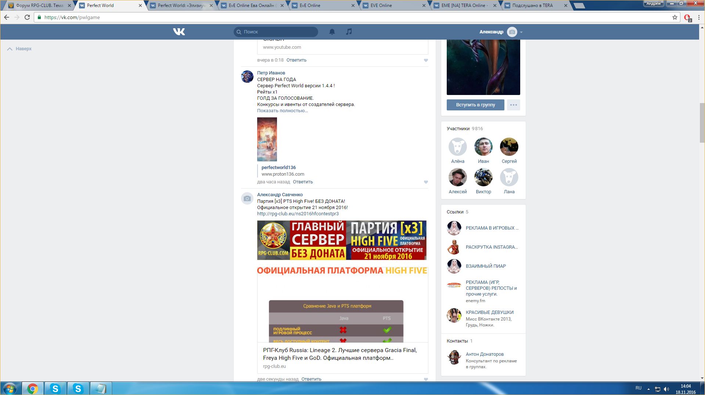
Task: Open the group cover picture
Action: (x=483, y=67)
